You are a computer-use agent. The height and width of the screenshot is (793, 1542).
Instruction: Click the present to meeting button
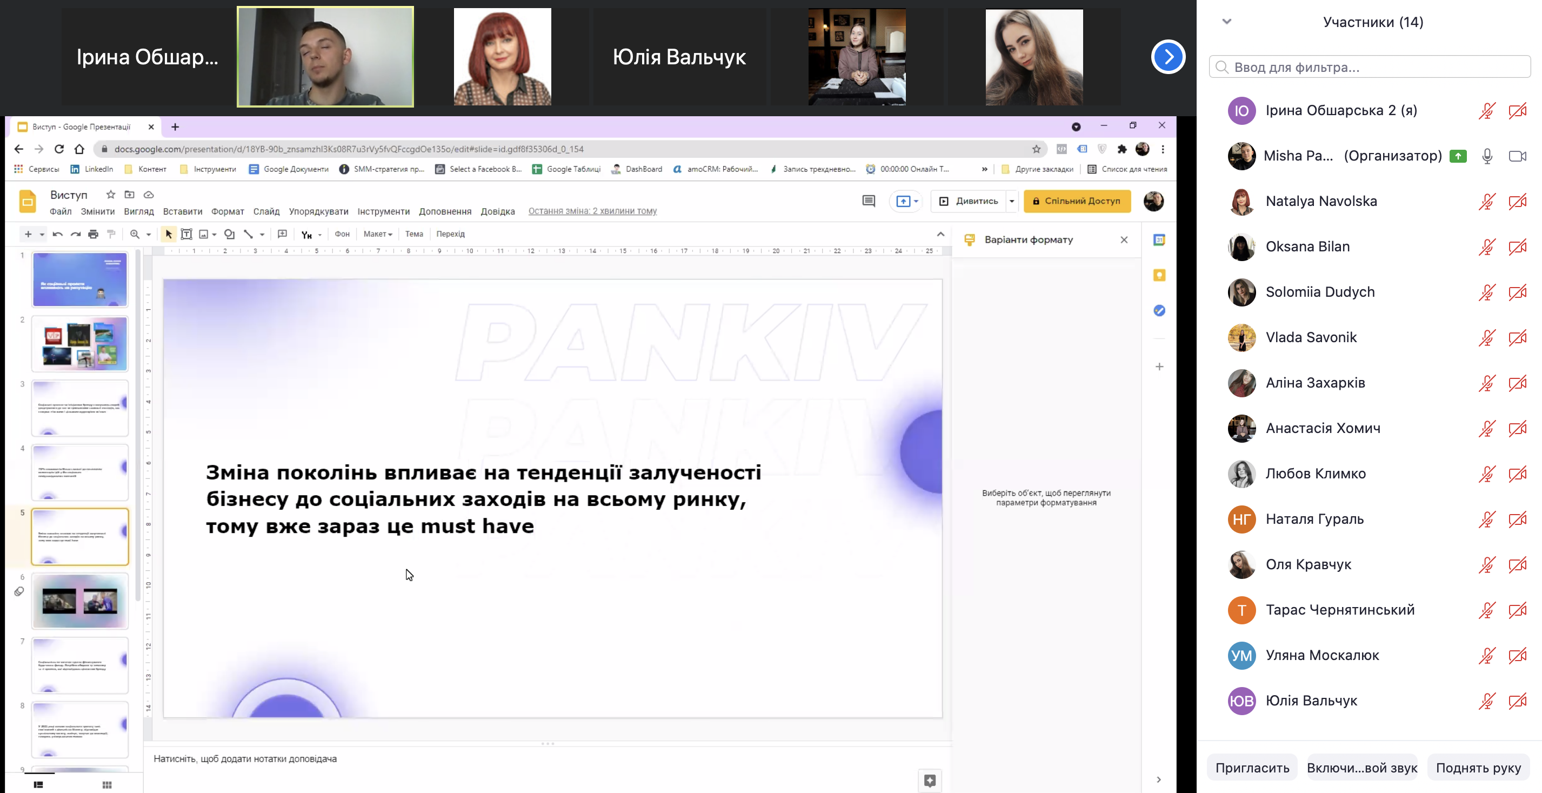pyautogui.click(x=907, y=201)
